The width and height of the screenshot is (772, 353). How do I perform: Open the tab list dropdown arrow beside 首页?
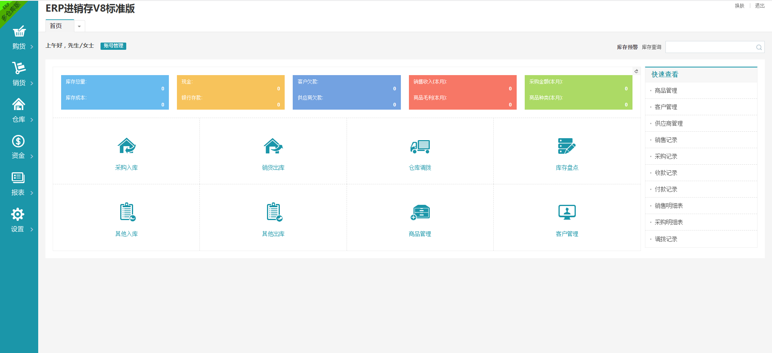(x=79, y=27)
